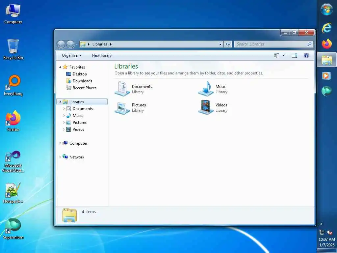The height and width of the screenshot is (253, 337).
Task: Select Pictures in the navigation tree
Action: (x=80, y=123)
